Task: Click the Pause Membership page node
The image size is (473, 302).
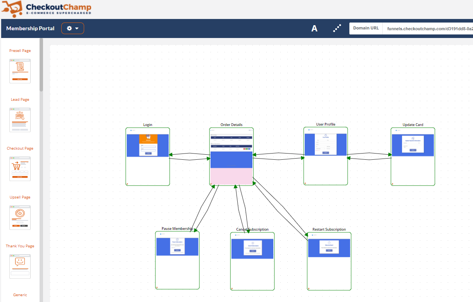Action: click(x=177, y=260)
